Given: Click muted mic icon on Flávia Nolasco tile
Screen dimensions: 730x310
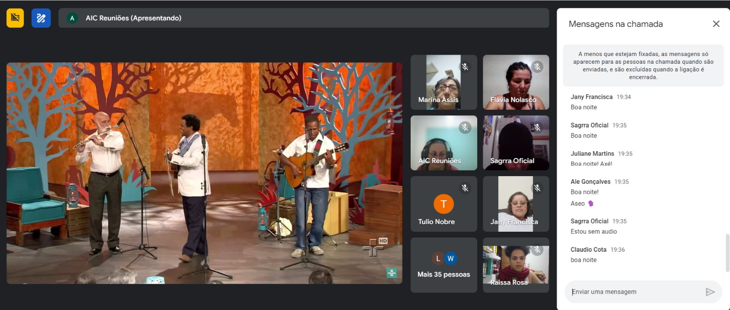Looking at the screenshot, I should (537, 67).
